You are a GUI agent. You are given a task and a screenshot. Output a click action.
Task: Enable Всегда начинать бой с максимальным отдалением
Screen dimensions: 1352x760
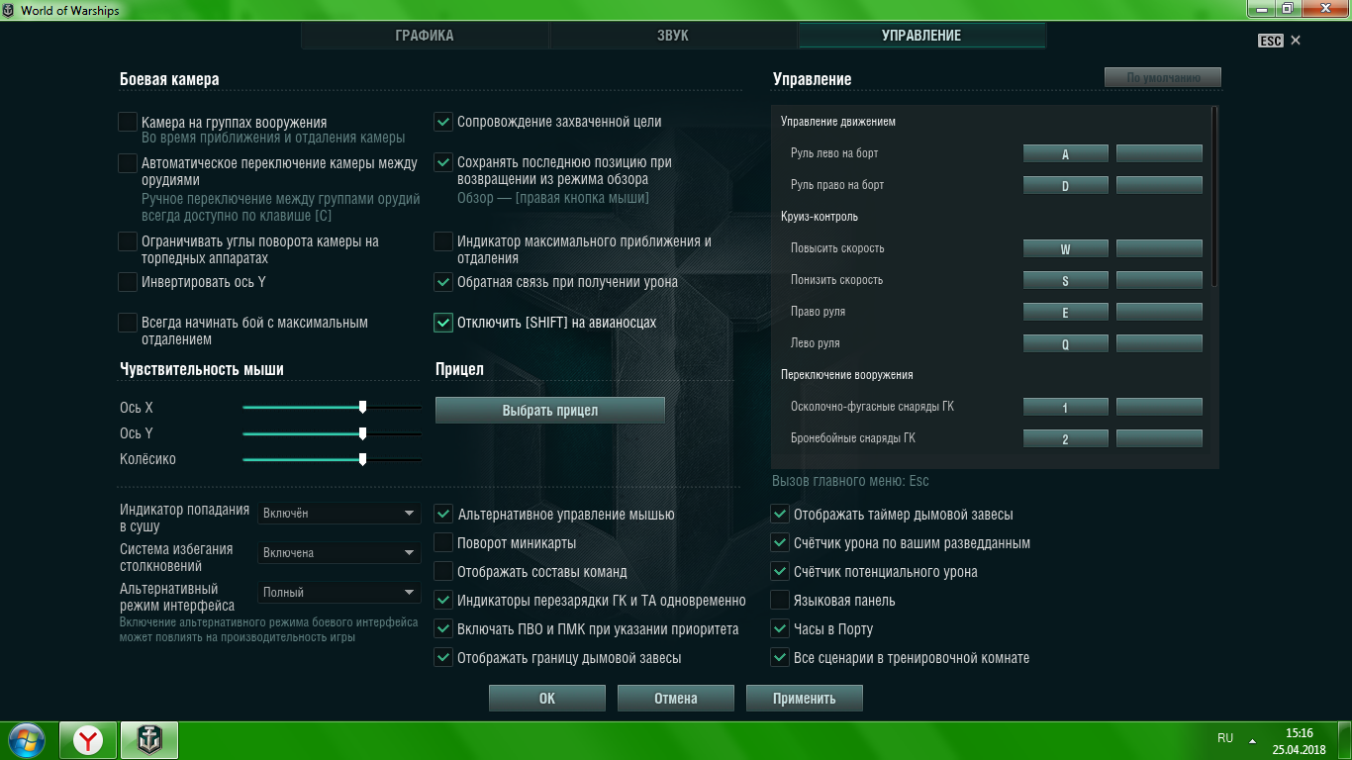128,323
